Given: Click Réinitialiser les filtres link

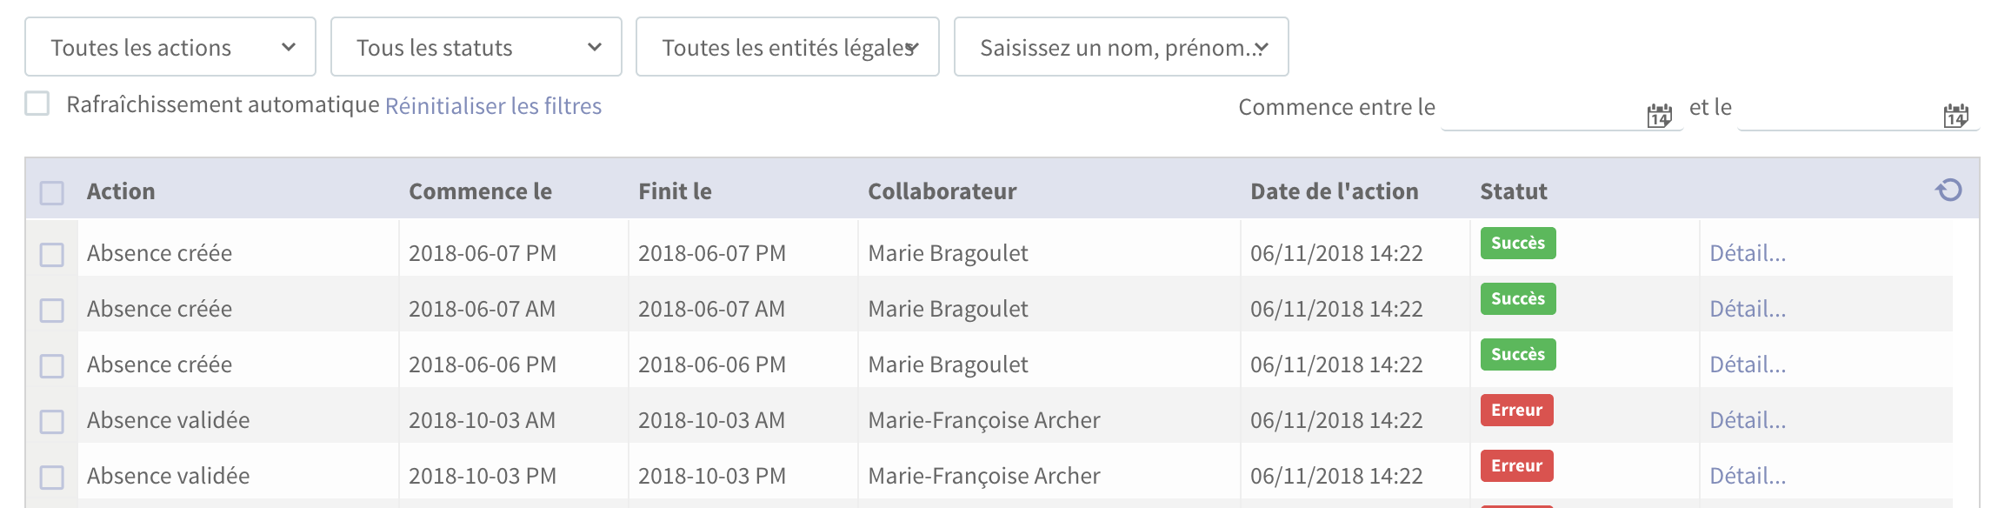Looking at the screenshot, I should 493,105.
